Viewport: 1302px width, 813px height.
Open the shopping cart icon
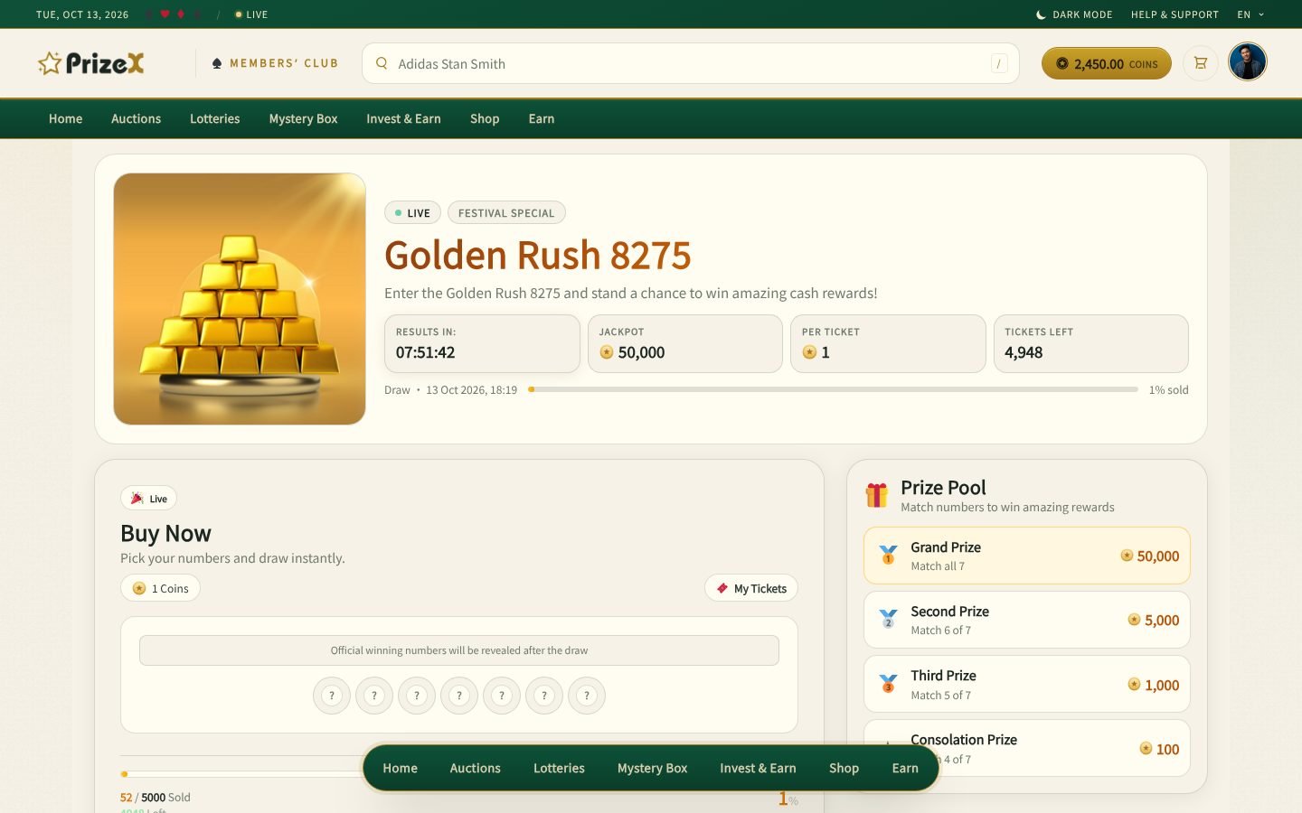tap(1201, 63)
